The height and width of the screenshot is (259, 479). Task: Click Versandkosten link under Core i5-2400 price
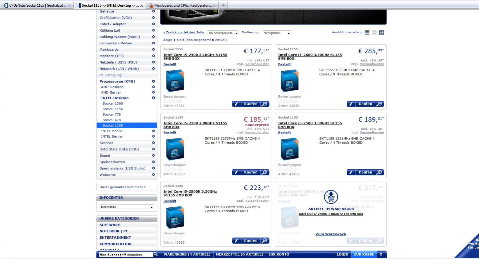pos(257,64)
